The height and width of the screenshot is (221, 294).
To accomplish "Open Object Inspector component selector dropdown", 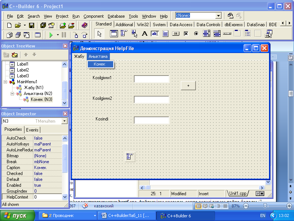I will click(64, 121).
